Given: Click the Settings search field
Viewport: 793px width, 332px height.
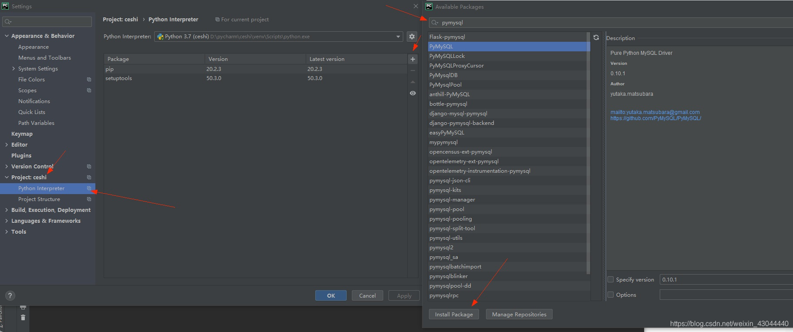Looking at the screenshot, I should pos(47,22).
